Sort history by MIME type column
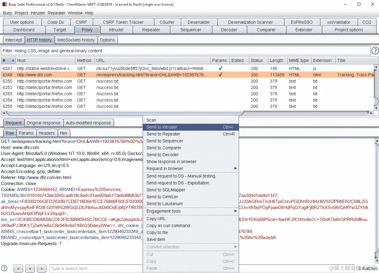Viewport: 379px width, 273px height. click(x=299, y=60)
